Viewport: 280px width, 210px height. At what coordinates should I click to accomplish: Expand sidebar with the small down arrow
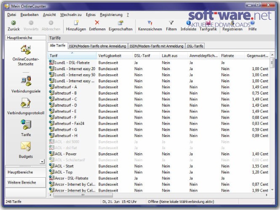point(42,162)
